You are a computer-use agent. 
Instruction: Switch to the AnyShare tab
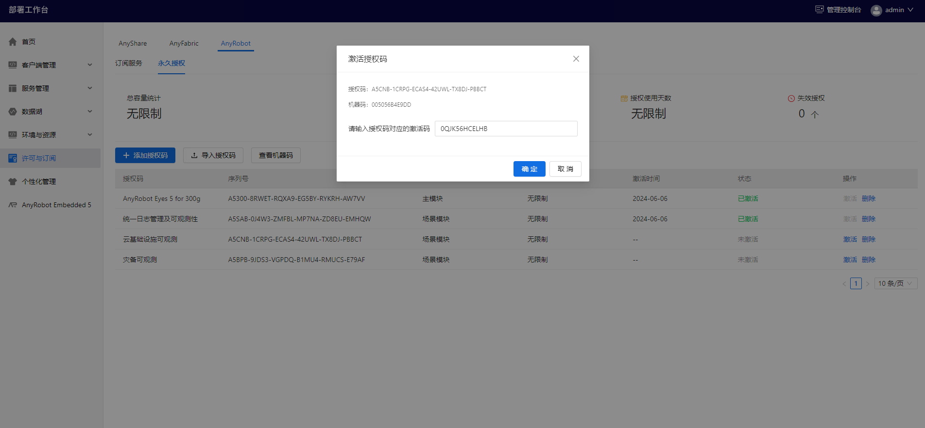click(133, 43)
